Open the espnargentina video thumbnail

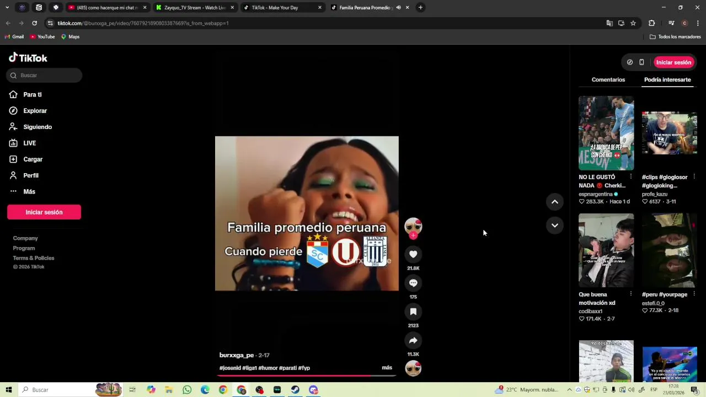pyautogui.click(x=606, y=133)
